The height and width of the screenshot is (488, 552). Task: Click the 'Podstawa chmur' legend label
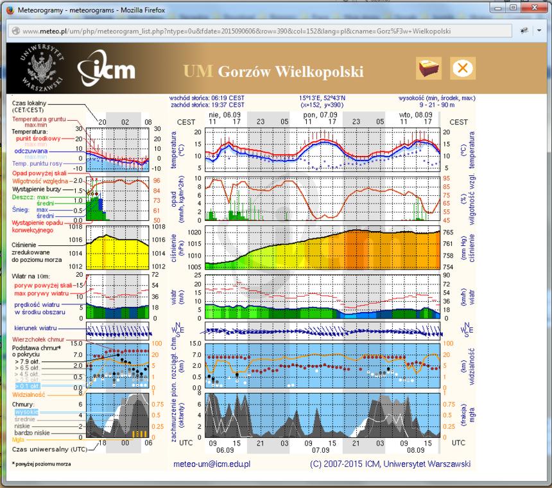37,348
